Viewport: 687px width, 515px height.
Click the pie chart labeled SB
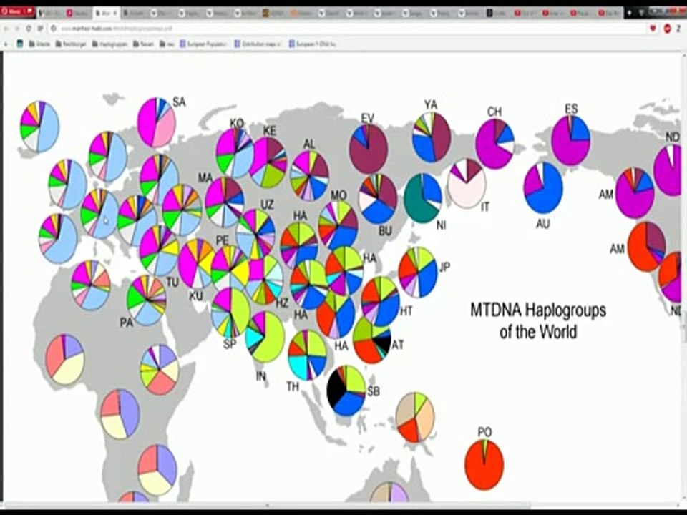coord(346,391)
